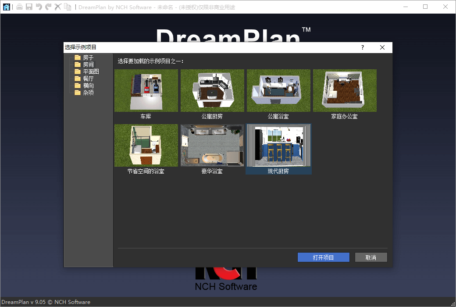Click the Print icon in the toolbar
Screen dimensions: 456x307
coord(19,7)
